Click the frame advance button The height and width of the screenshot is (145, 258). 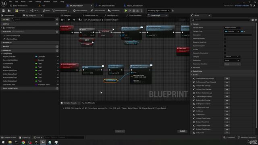point(130,10)
